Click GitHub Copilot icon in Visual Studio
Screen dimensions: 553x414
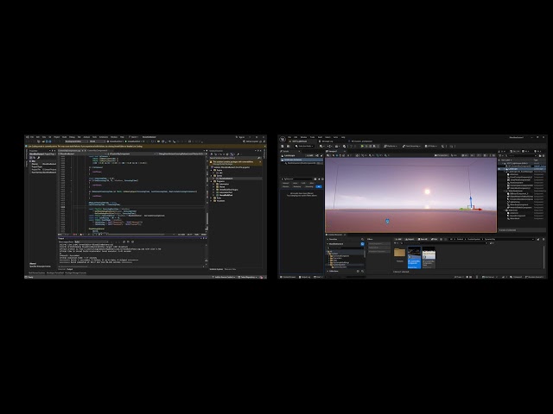pyautogui.click(x=244, y=141)
